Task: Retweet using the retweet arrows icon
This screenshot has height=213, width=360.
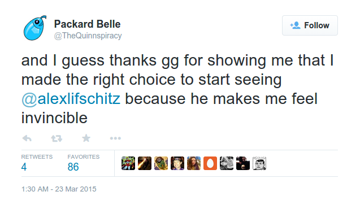Action: [x=57, y=138]
